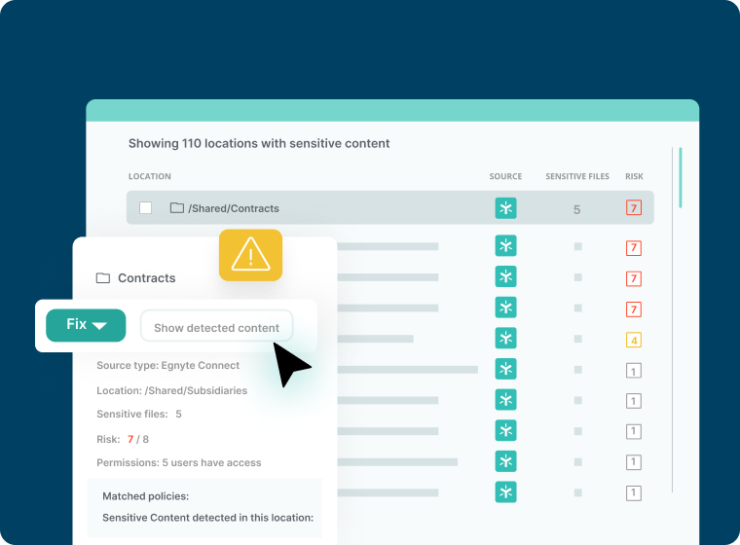Click the vertical scrollbar thumb of the list
The width and height of the screenshot is (740, 545).
(680, 177)
